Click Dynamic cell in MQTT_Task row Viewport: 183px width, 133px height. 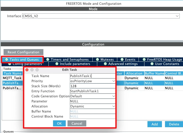pyautogui.click(x=134, y=78)
